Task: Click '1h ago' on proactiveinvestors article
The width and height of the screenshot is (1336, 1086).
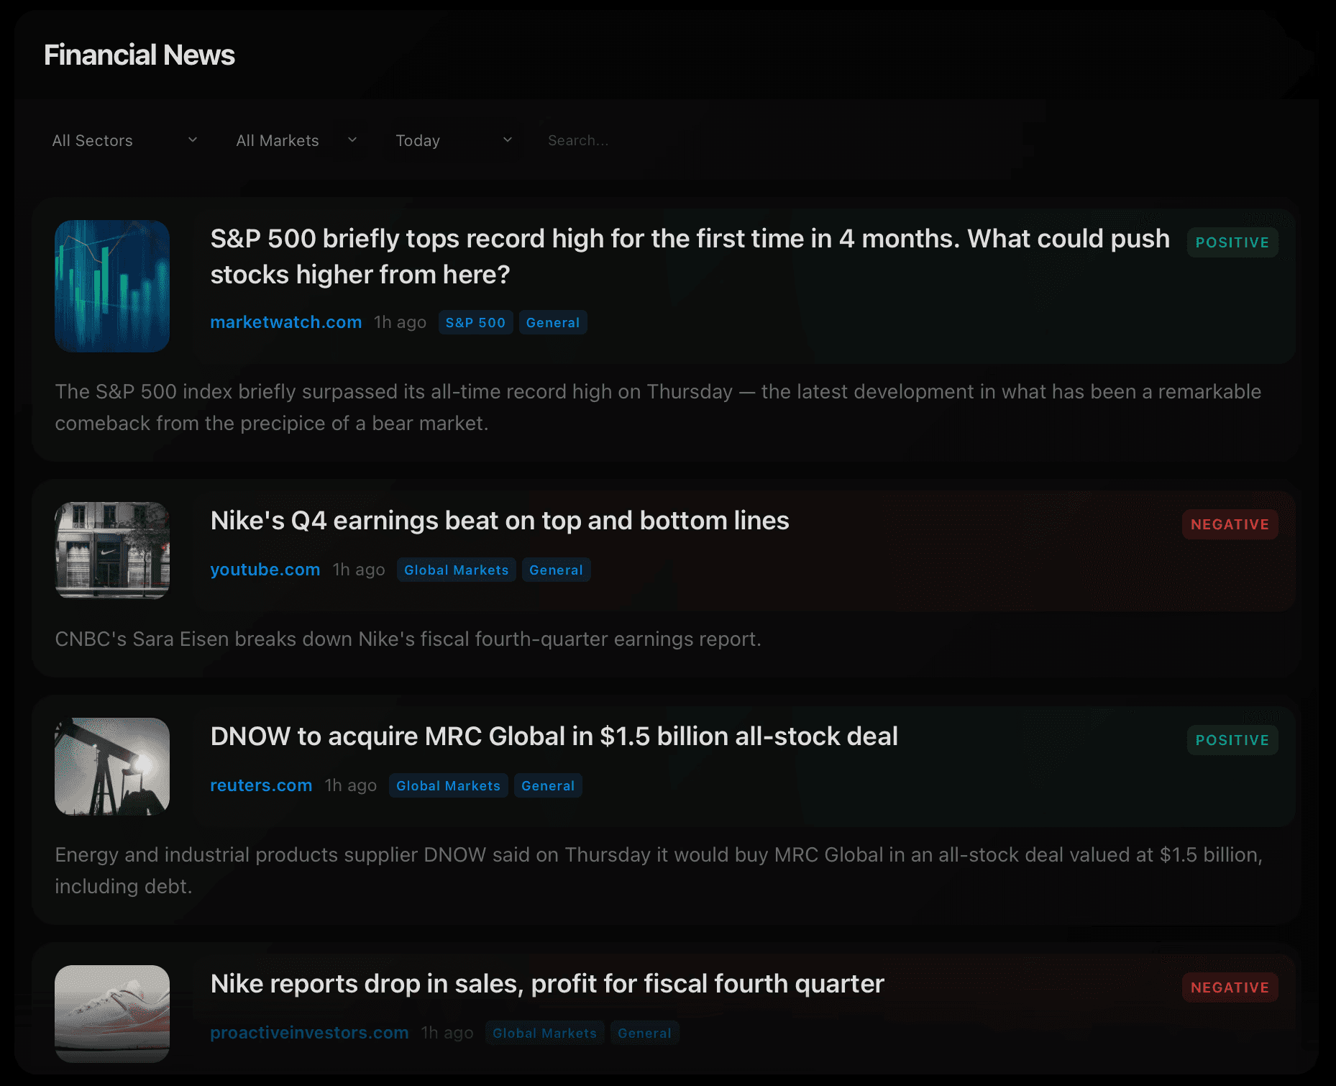Action: click(x=447, y=1033)
